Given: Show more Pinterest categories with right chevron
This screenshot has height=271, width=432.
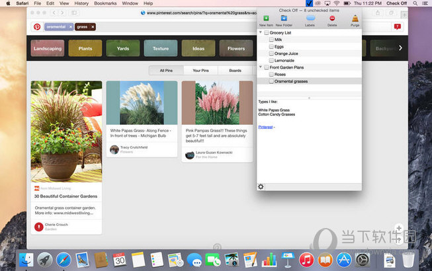Looking at the screenshot, I should (400, 48).
